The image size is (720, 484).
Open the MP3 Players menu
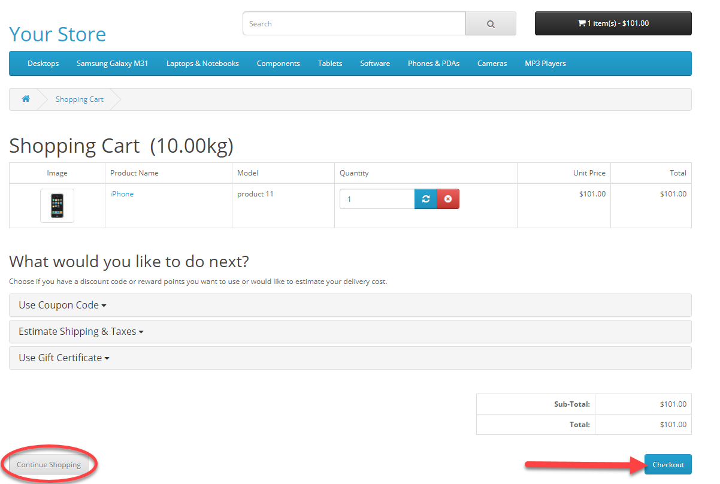pyautogui.click(x=545, y=63)
